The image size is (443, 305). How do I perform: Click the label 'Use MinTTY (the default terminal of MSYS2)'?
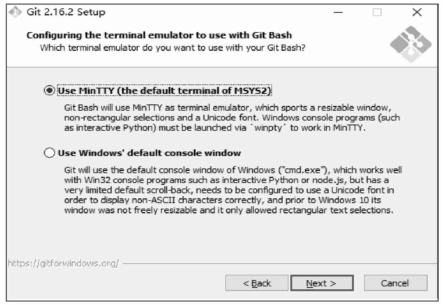point(164,91)
